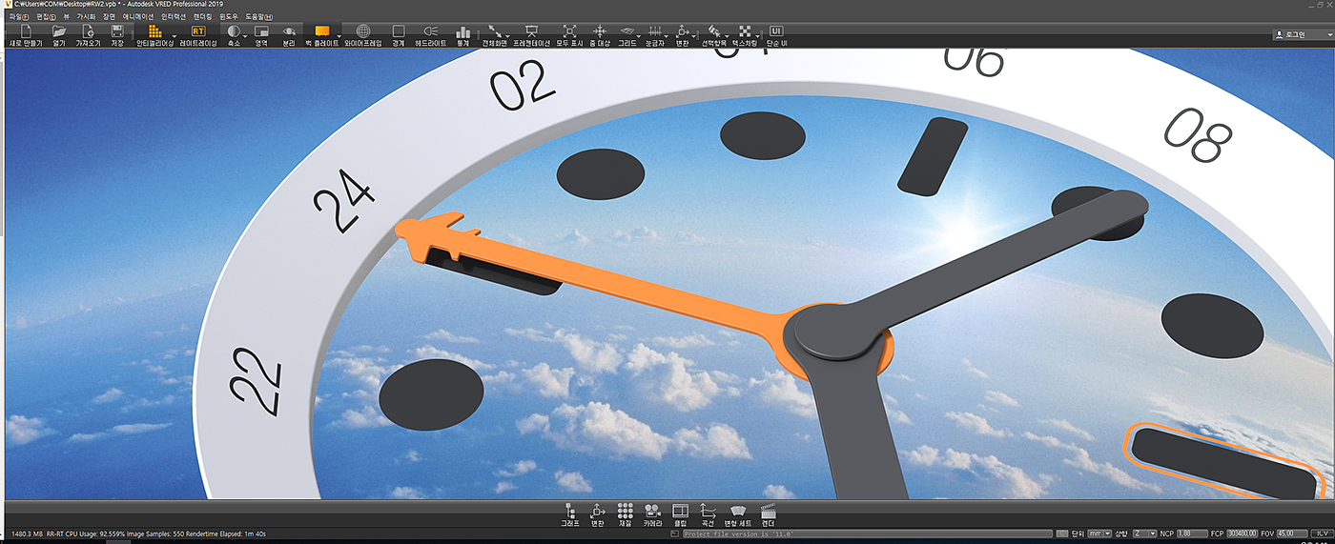This screenshot has width=1335, height=544.
Task: Click the terminal console icon in status bar
Action: [x=674, y=534]
